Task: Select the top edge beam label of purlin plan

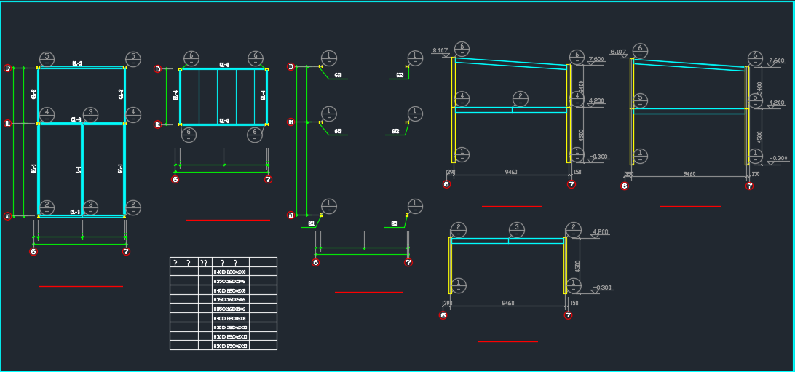Action: pyautogui.click(x=224, y=64)
